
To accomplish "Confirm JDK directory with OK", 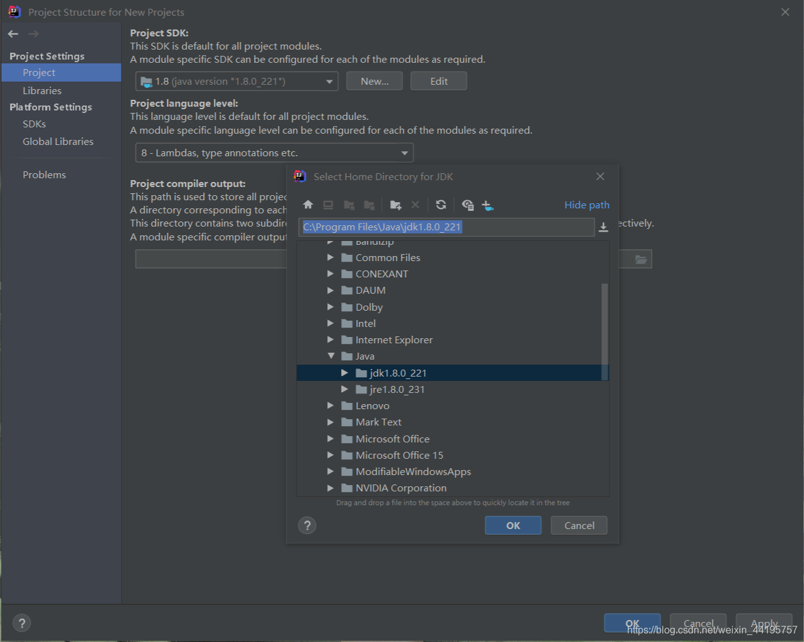I will 513,525.
